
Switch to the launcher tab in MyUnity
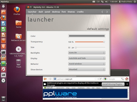[32, 12]
